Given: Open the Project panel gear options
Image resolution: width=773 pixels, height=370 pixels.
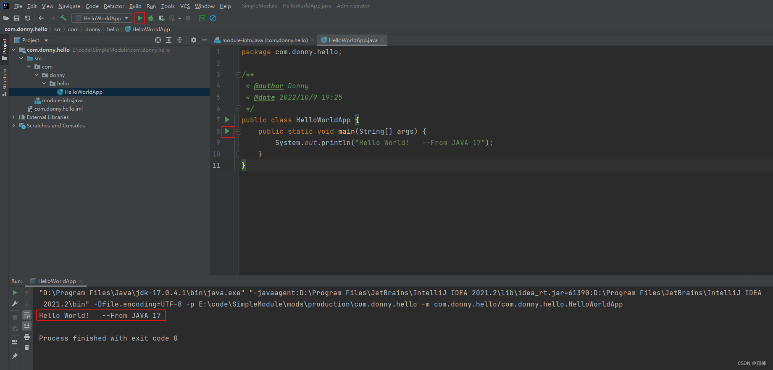Looking at the screenshot, I should (194, 40).
